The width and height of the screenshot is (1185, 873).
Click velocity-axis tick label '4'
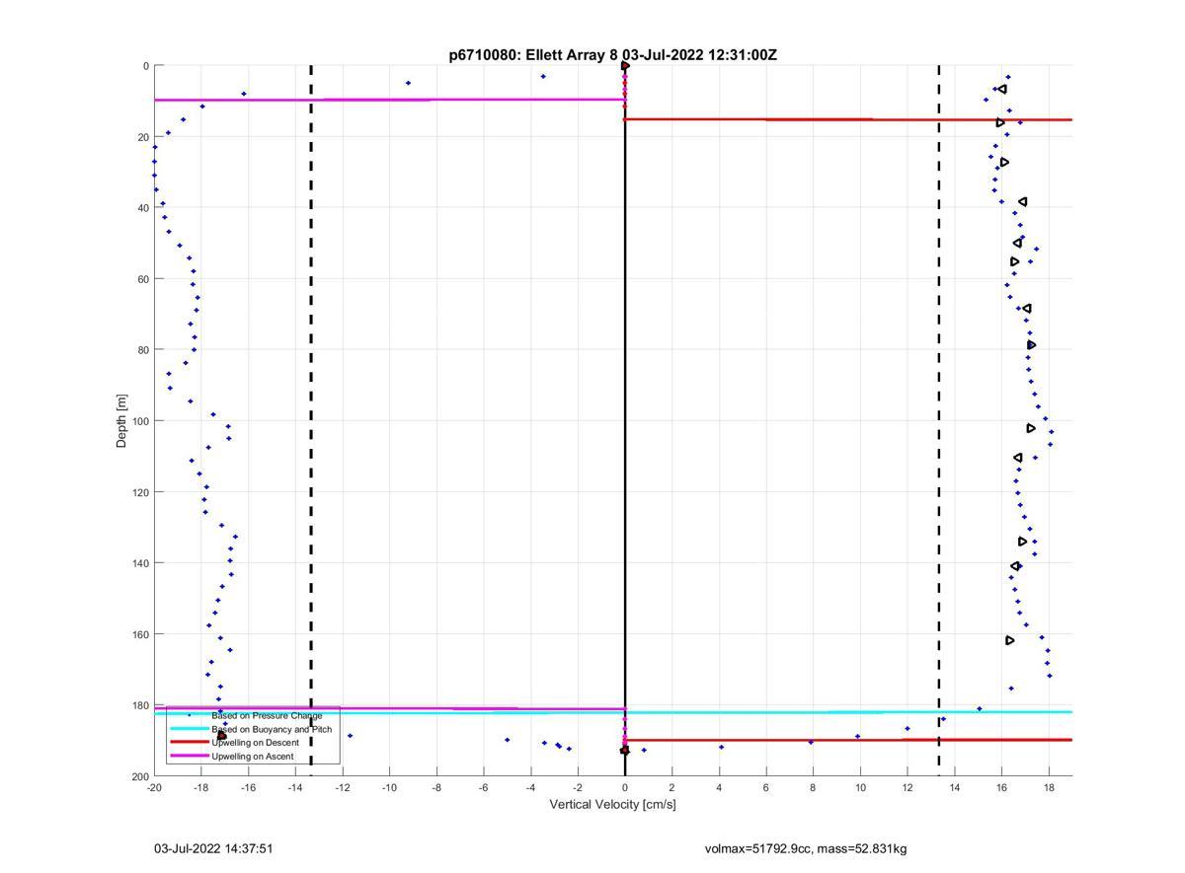719,788
